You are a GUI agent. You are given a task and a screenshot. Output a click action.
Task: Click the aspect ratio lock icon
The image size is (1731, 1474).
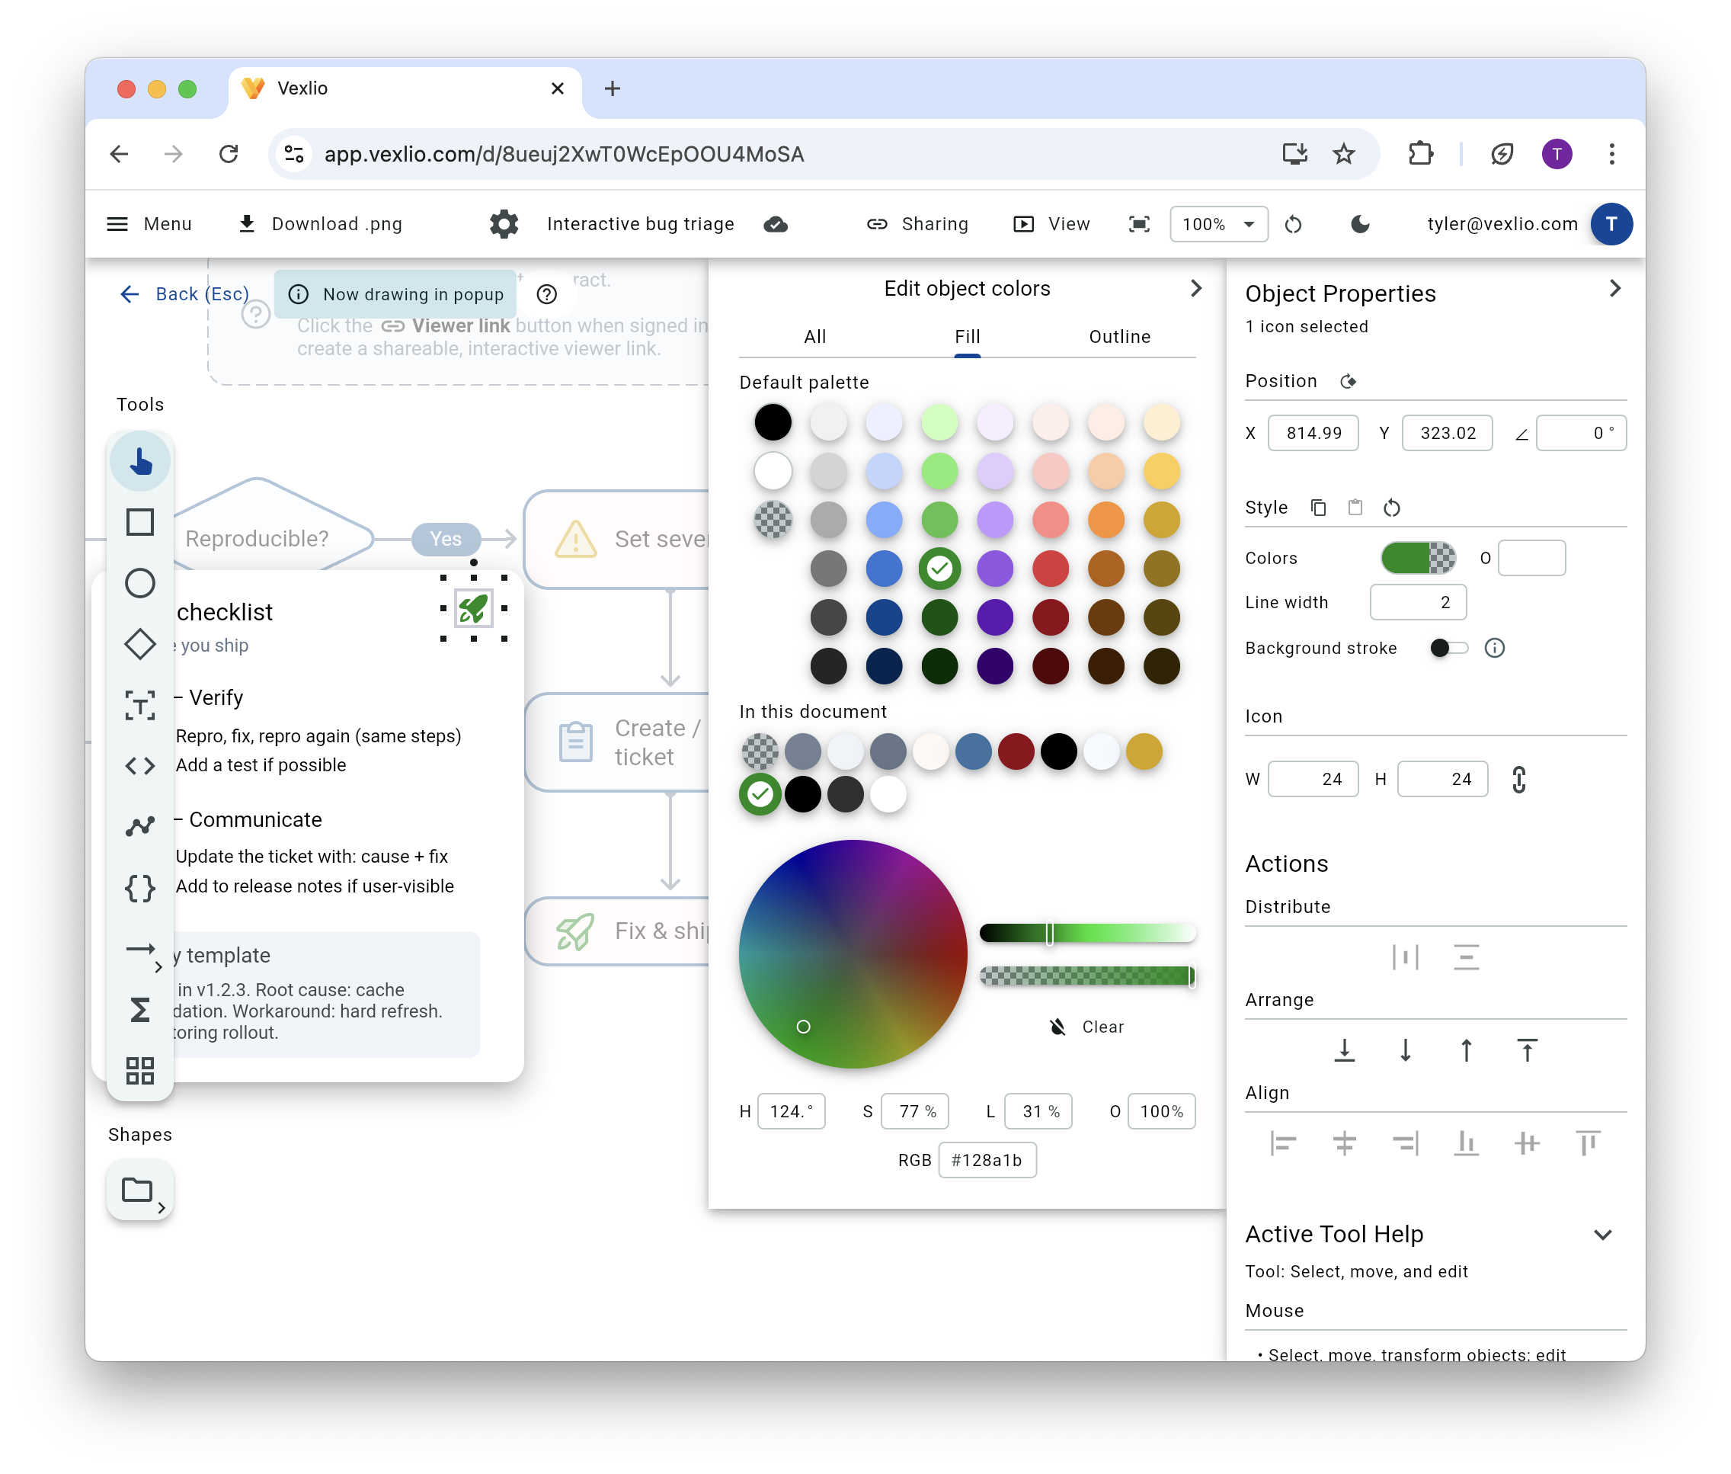click(x=1518, y=779)
